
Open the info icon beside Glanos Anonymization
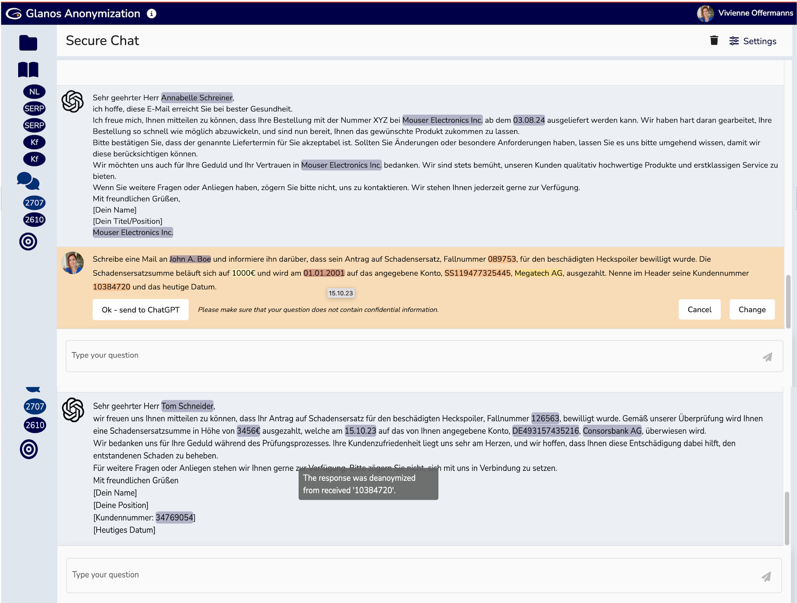(151, 14)
